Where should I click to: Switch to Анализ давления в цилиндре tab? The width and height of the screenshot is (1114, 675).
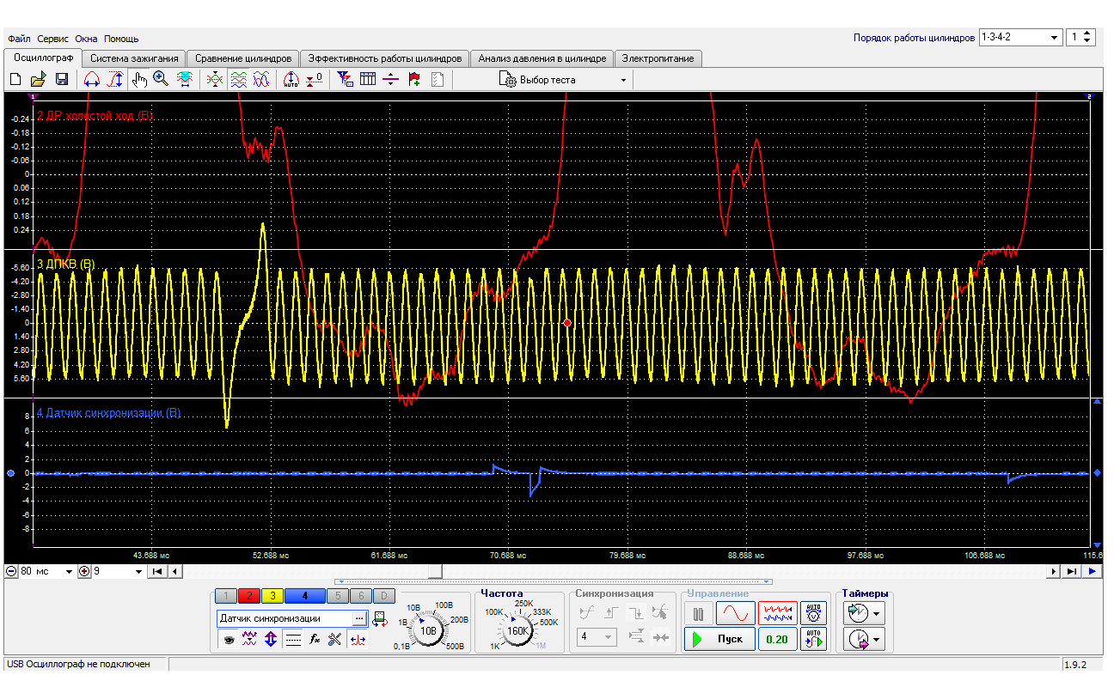(542, 58)
